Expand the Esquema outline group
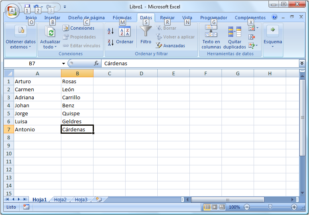309x215 pixels. click(273, 37)
